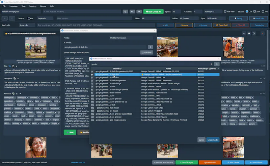This screenshot has height=166, width=270.
Task: Select the smiling woman face-paint thumbnail
Action: coord(36,147)
